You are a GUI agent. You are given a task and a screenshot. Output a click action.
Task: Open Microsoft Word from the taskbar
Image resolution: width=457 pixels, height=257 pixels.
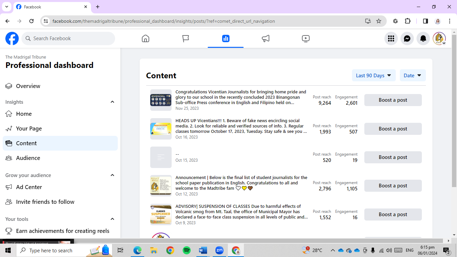[203, 250]
